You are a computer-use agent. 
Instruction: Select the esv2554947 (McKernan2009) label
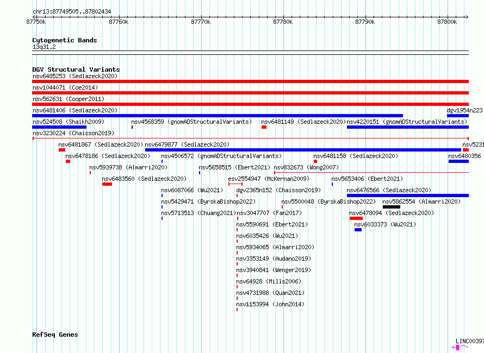click(269, 179)
